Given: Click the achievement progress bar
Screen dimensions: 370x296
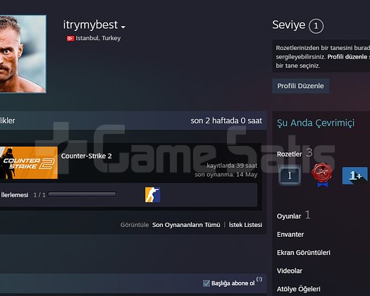Looking at the screenshot, I should click(x=82, y=195).
